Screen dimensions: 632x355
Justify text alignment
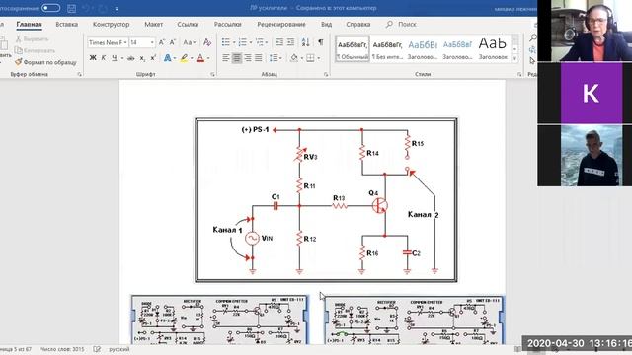tap(259, 58)
